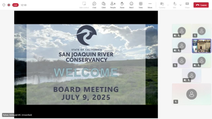
Task: Click the LIVE status badge
Action: click(x=15, y=5)
